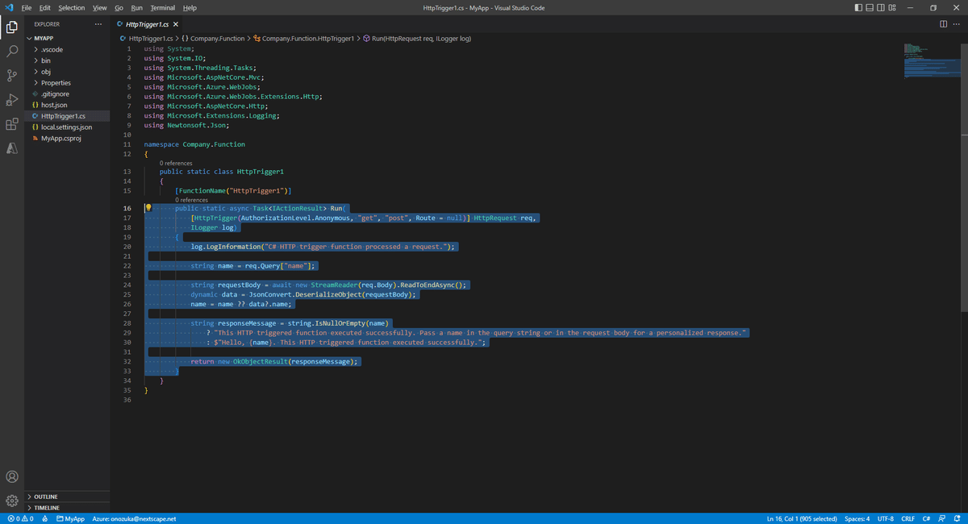The height and width of the screenshot is (524, 968).
Task: Select the Source Control icon
Action: click(x=11, y=74)
